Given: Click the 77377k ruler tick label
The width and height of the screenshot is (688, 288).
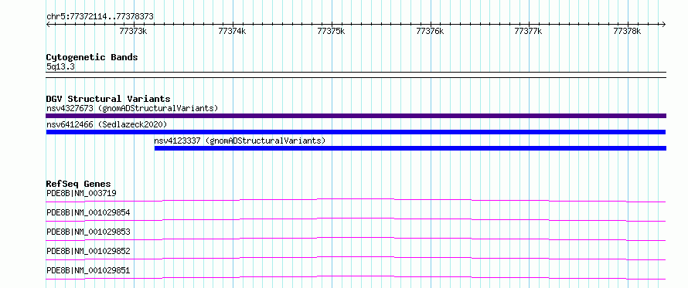Looking at the screenshot, I should point(528,31).
